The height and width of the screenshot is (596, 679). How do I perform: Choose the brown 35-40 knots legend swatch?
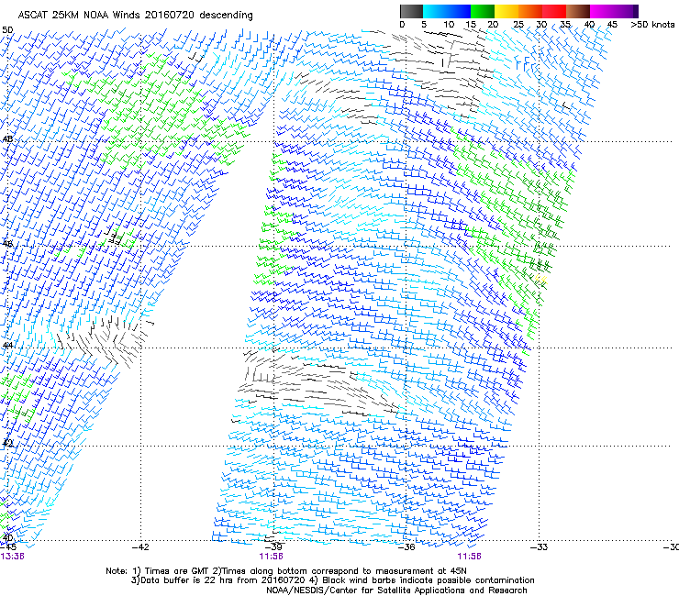(x=578, y=11)
